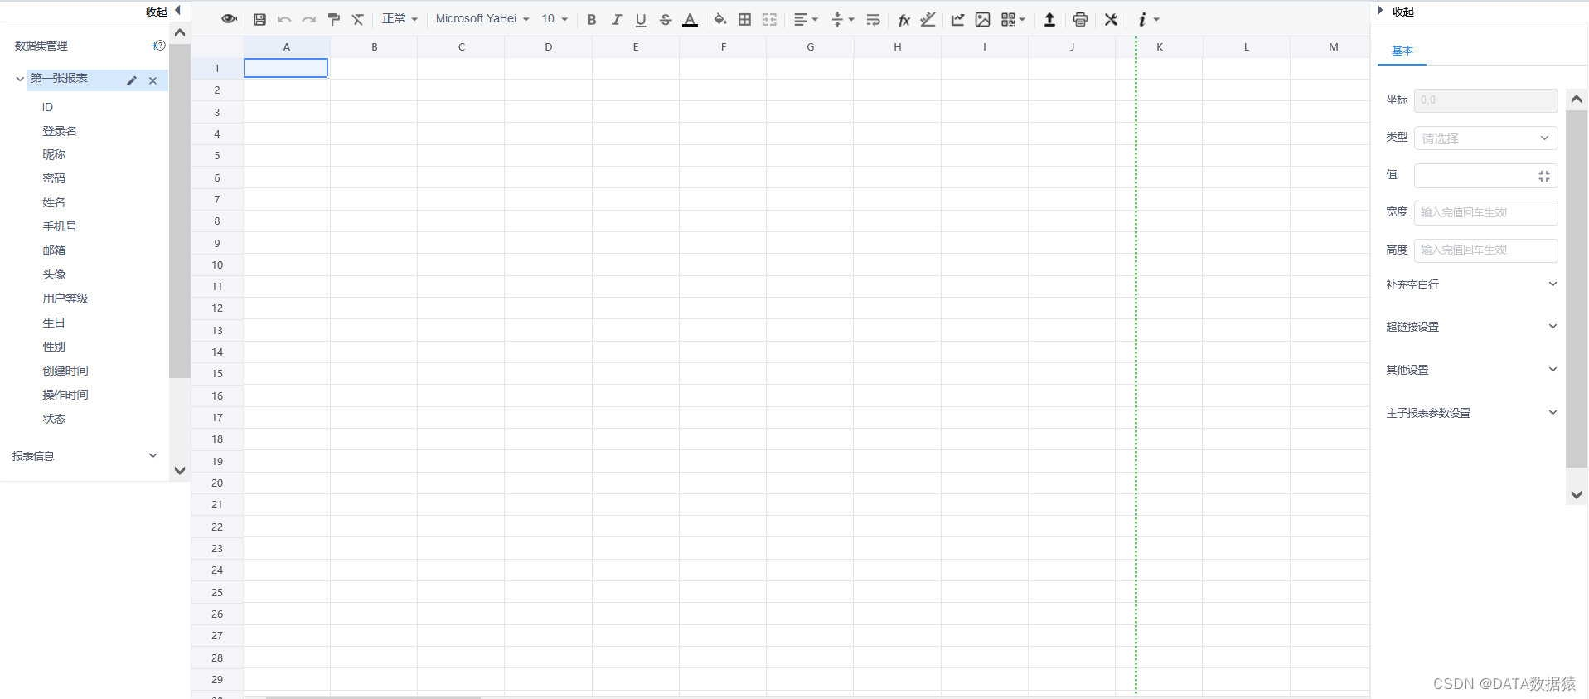The width and height of the screenshot is (1589, 699).
Task: Open the info dropdown menu
Action: pyautogui.click(x=1148, y=19)
